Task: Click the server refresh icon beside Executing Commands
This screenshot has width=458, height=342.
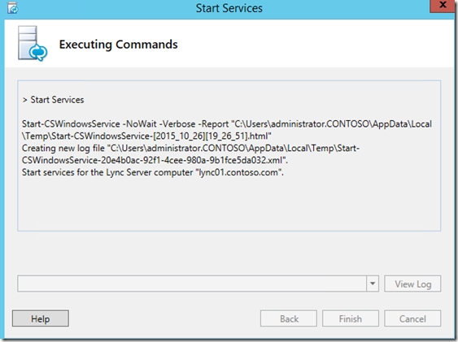Action: click(x=33, y=43)
